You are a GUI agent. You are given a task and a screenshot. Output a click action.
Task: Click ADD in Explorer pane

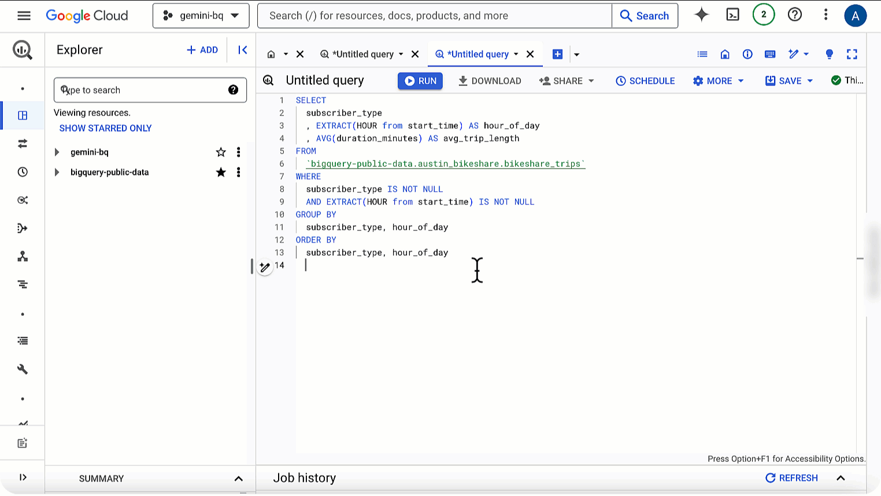202,50
